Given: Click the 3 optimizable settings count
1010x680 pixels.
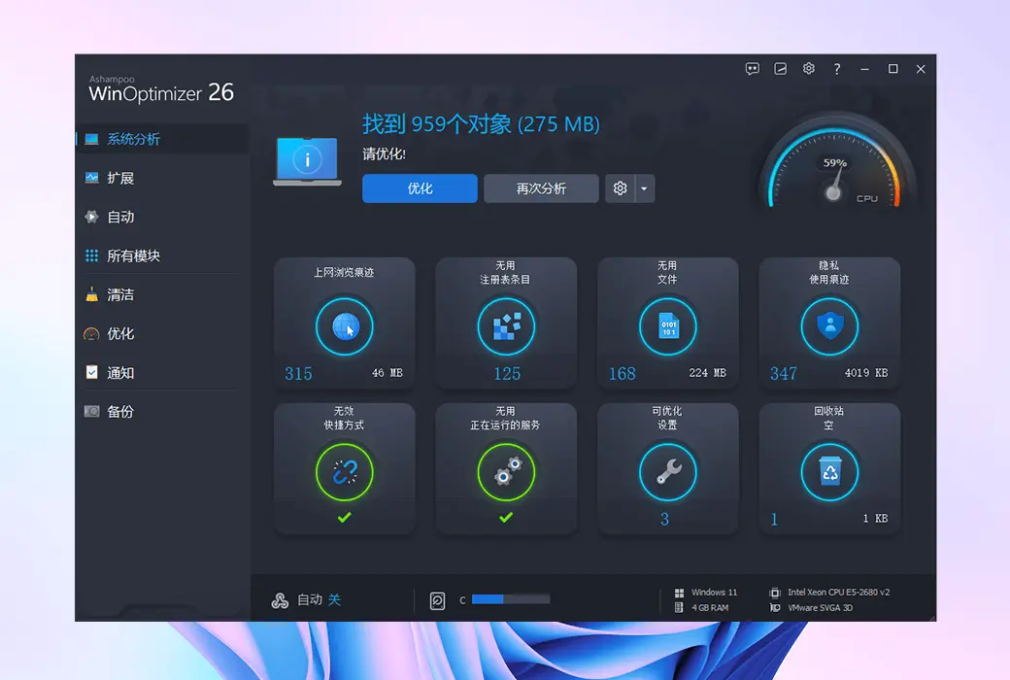Looking at the screenshot, I should [x=664, y=519].
